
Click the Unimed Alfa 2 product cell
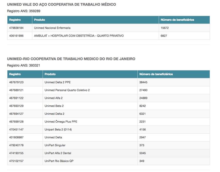53,98
